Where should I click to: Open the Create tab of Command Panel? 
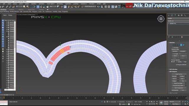169,15
